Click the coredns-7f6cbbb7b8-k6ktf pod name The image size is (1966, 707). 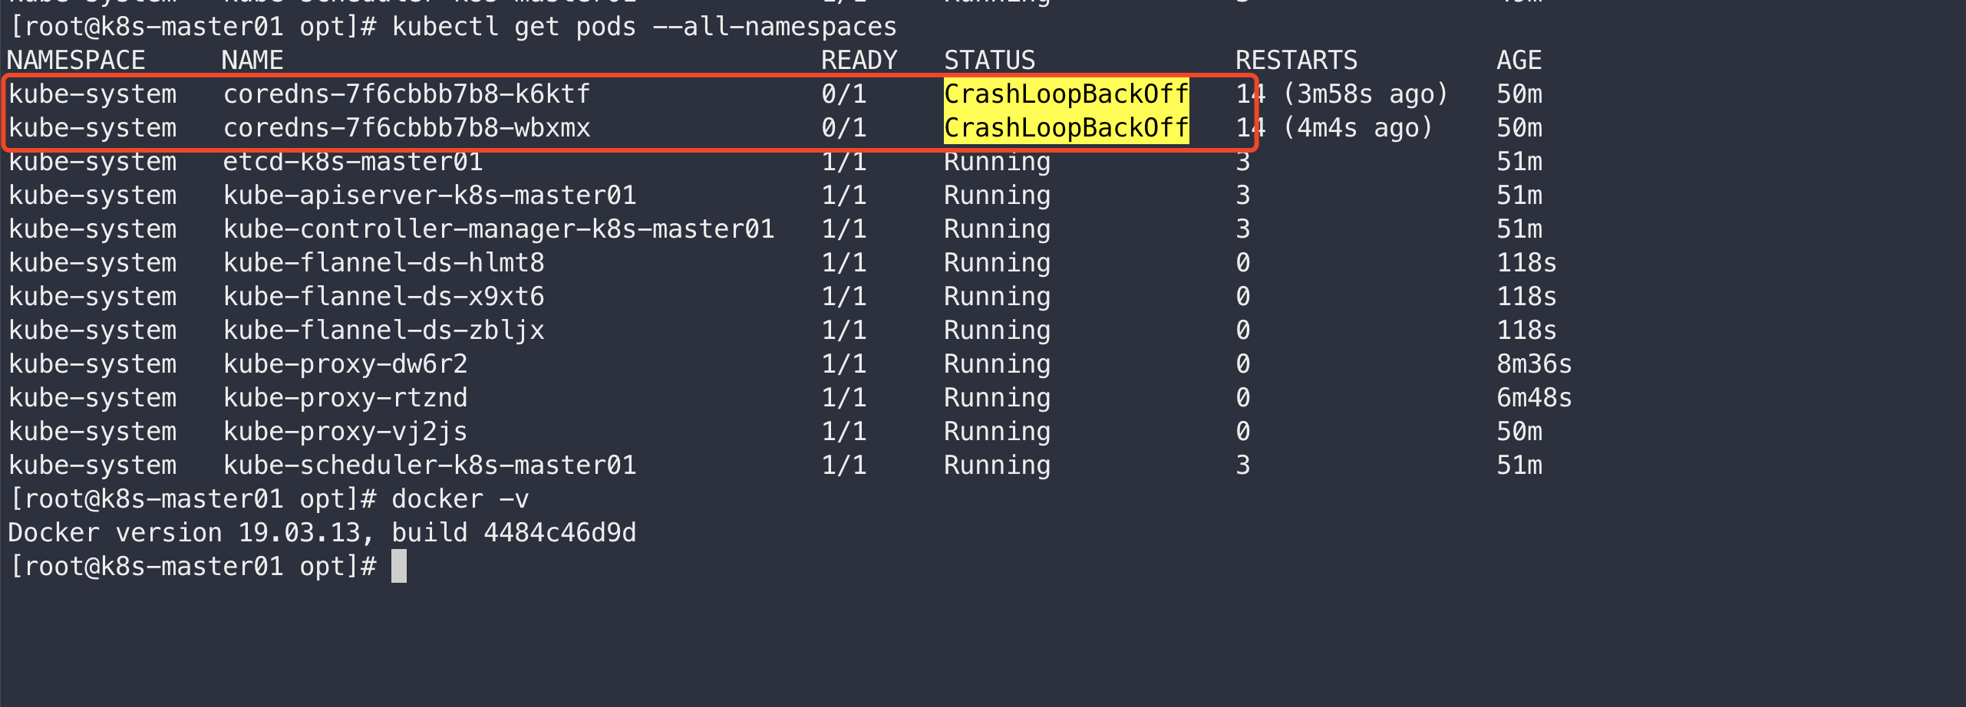tap(406, 94)
